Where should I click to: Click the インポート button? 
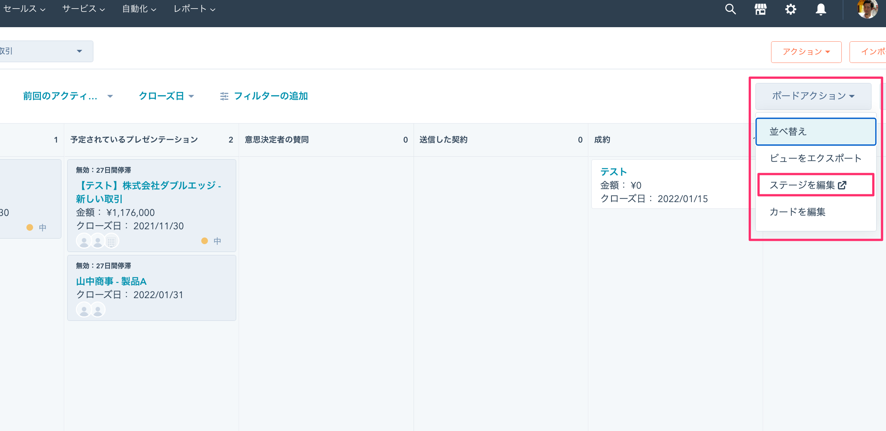click(868, 52)
